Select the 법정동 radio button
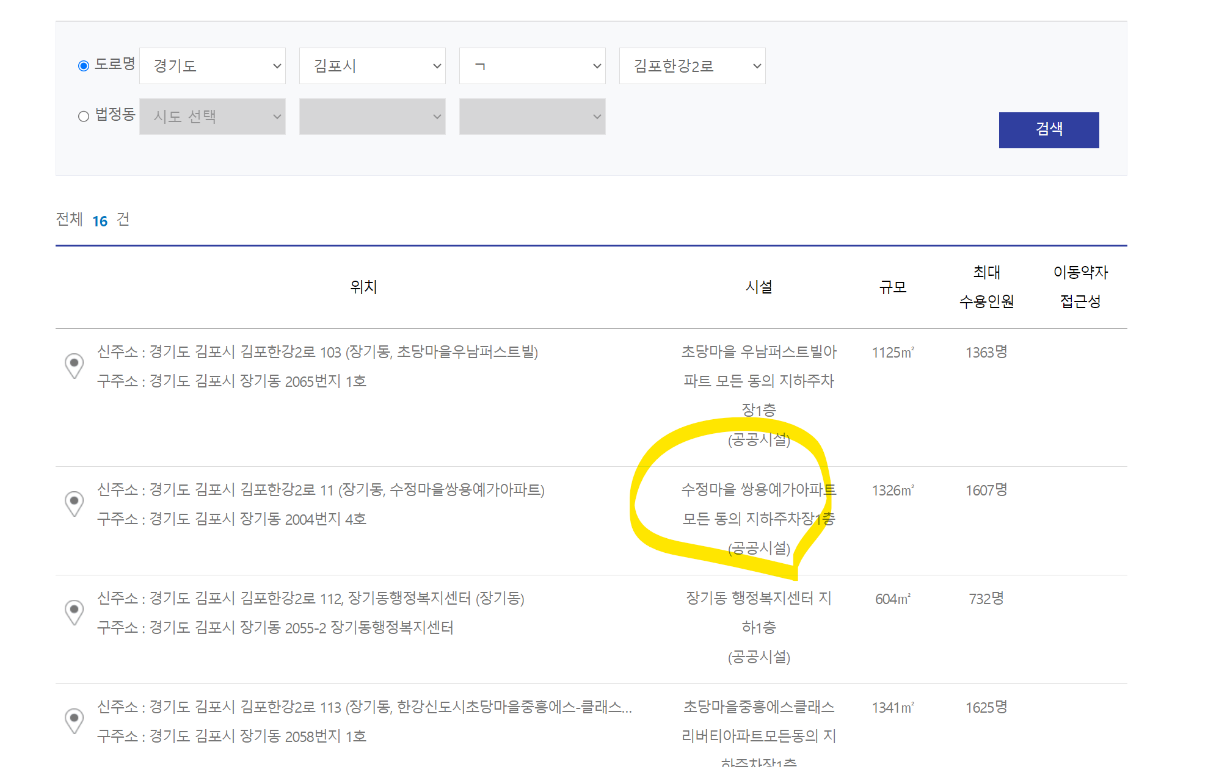1208x767 pixels. click(x=84, y=117)
